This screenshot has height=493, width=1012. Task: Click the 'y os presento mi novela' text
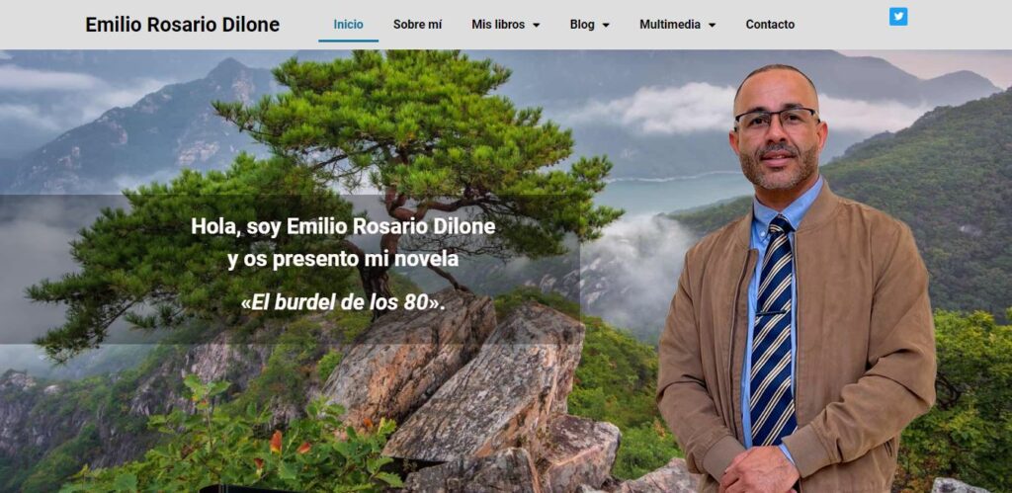click(343, 260)
